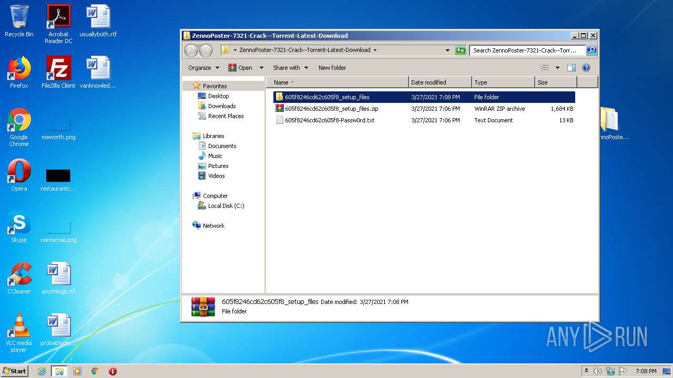Viewport: 673px width, 378px height.
Task: Open the Opera desktop shortcut
Action: [19, 175]
